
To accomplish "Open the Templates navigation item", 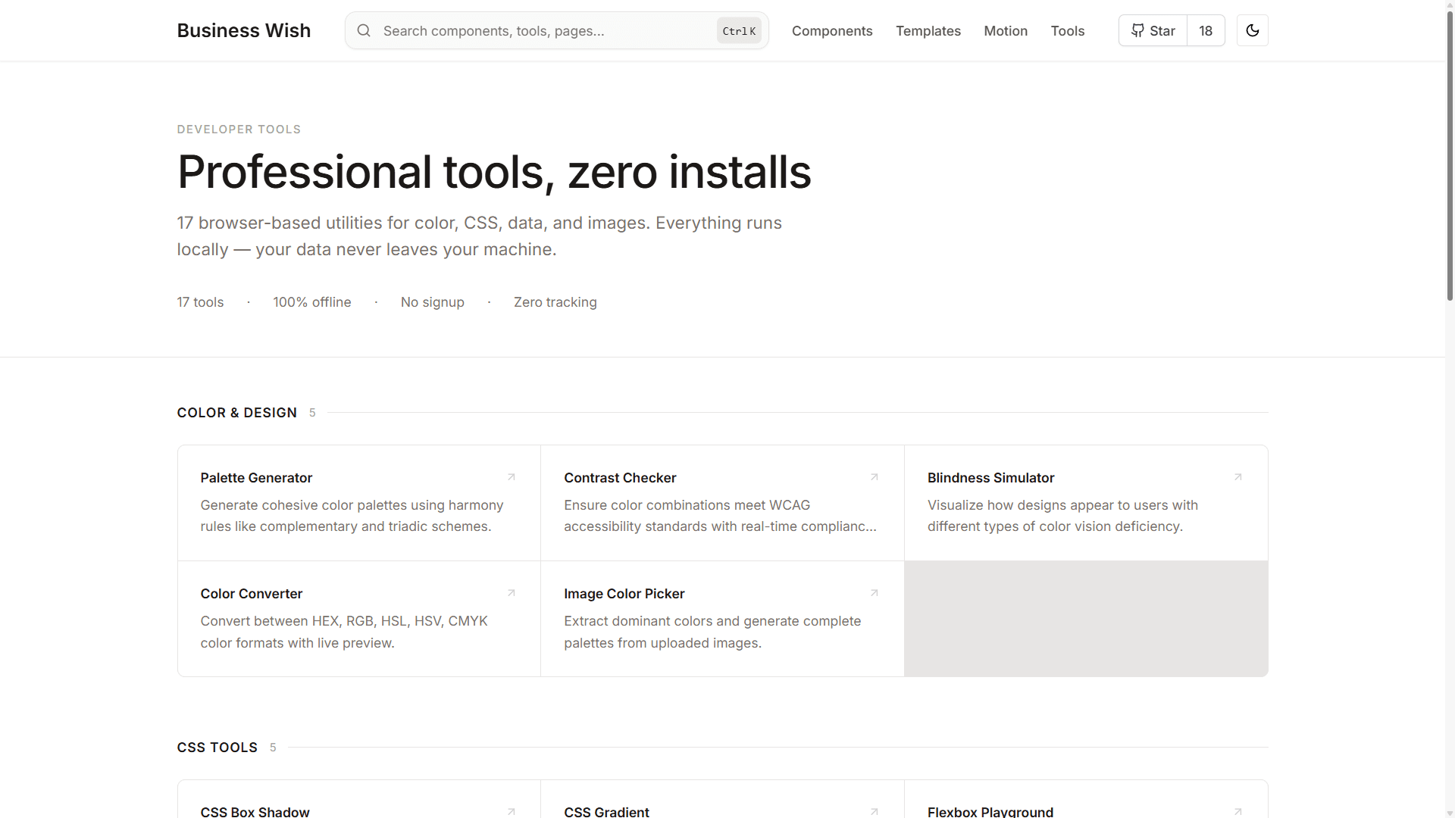I will [928, 31].
